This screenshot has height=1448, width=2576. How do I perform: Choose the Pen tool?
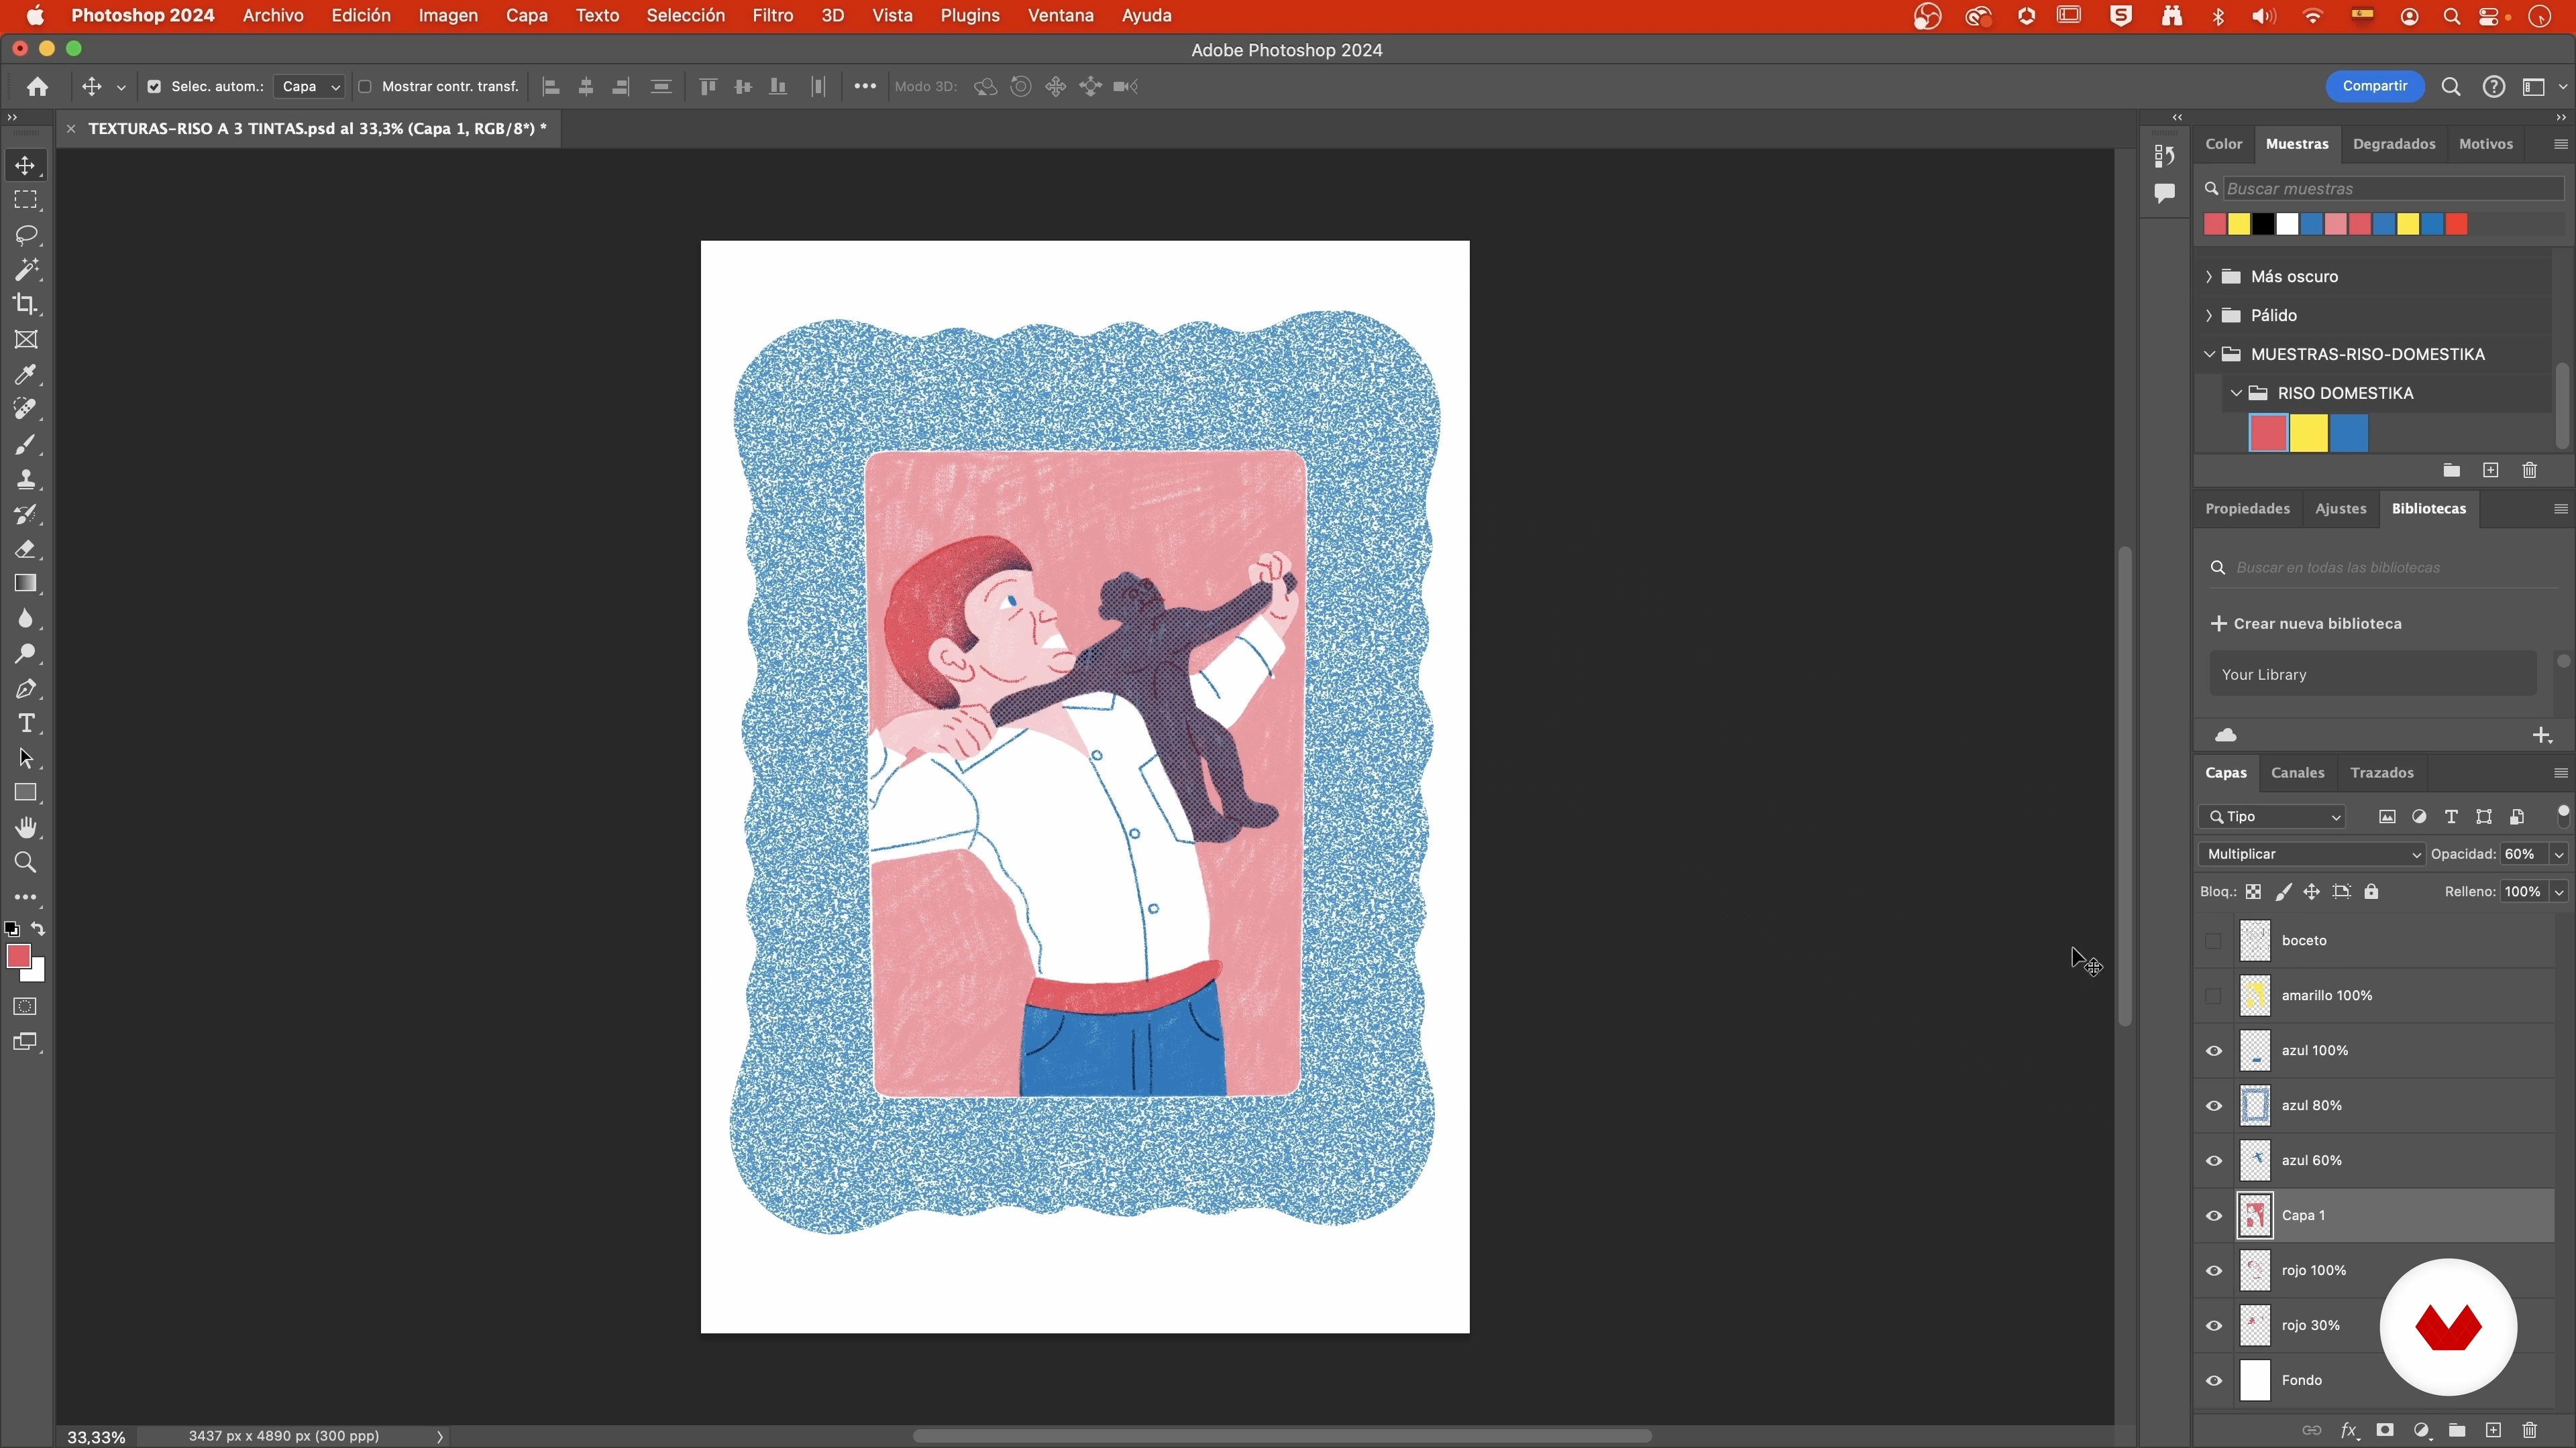26,690
